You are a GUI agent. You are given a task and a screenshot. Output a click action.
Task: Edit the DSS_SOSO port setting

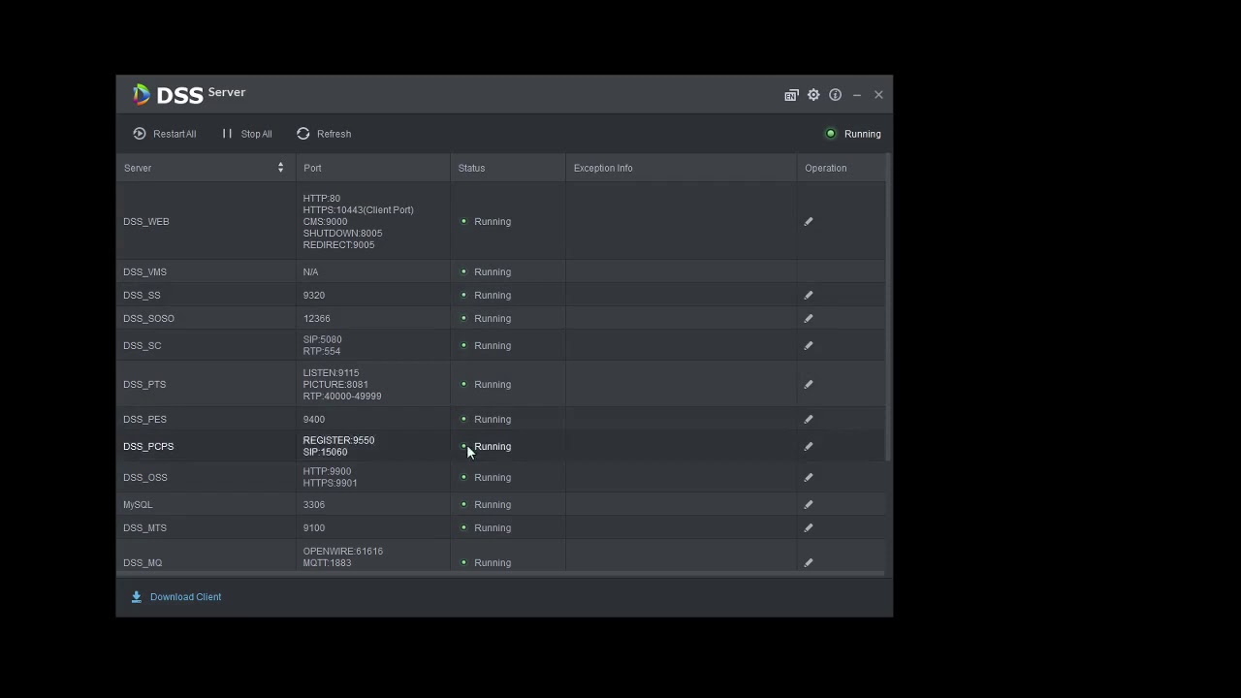809,319
